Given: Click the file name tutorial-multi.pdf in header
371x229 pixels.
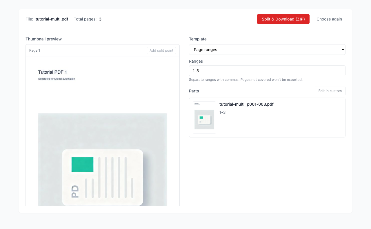Looking at the screenshot, I should click(52, 19).
